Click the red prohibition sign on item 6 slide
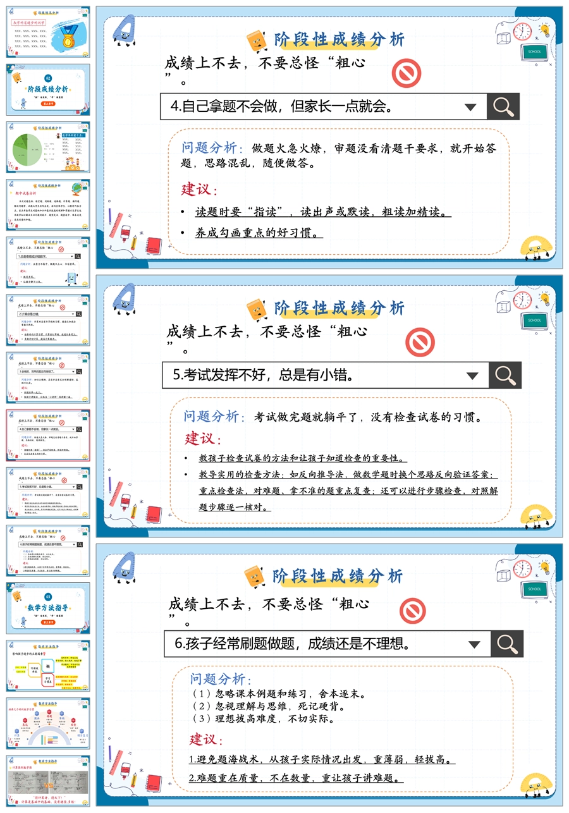This screenshot has width=569, height=813. coord(413,611)
